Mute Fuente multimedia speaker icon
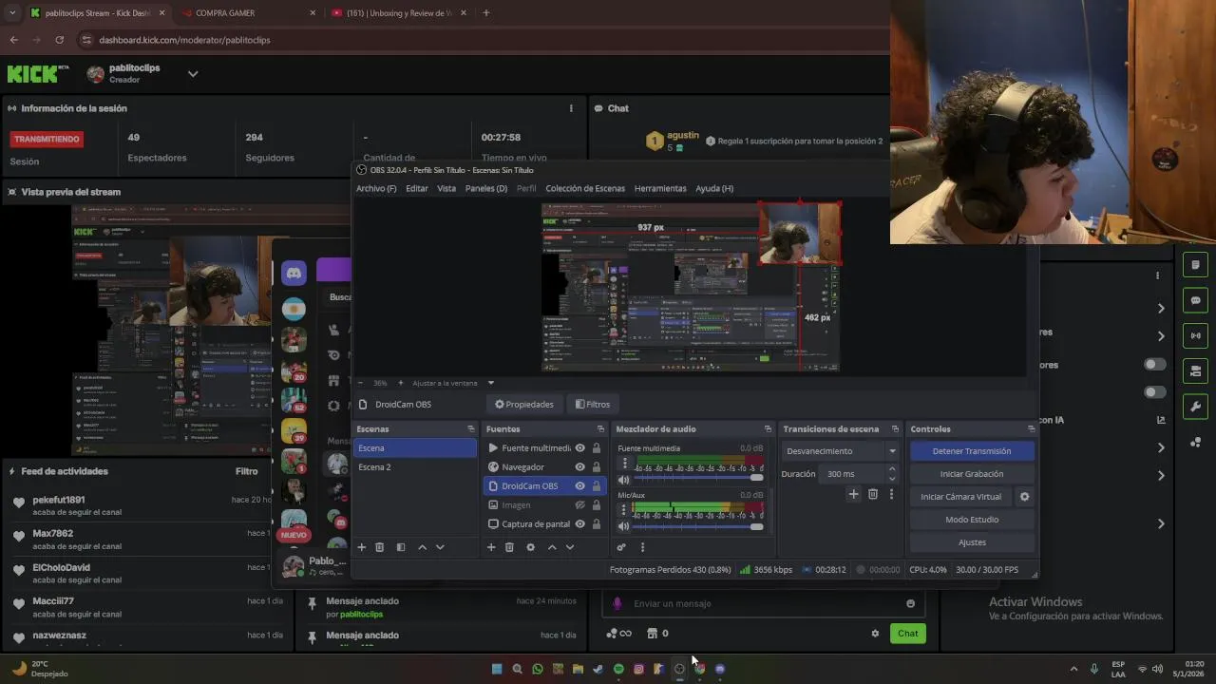Image resolution: width=1216 pixels, height=684 pixels. click(624, 480)
